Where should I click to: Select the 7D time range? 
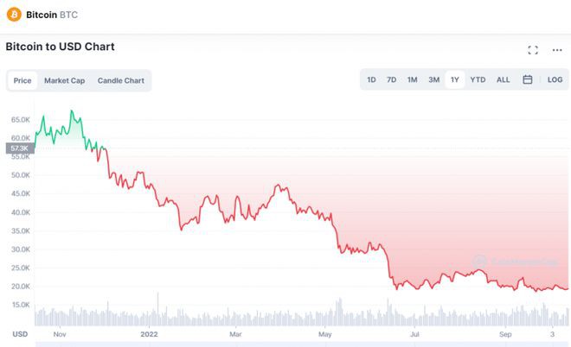391,80
